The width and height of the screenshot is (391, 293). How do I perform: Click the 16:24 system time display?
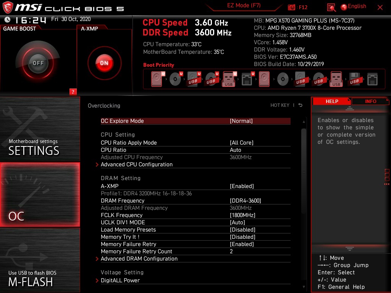click(31, 20)
